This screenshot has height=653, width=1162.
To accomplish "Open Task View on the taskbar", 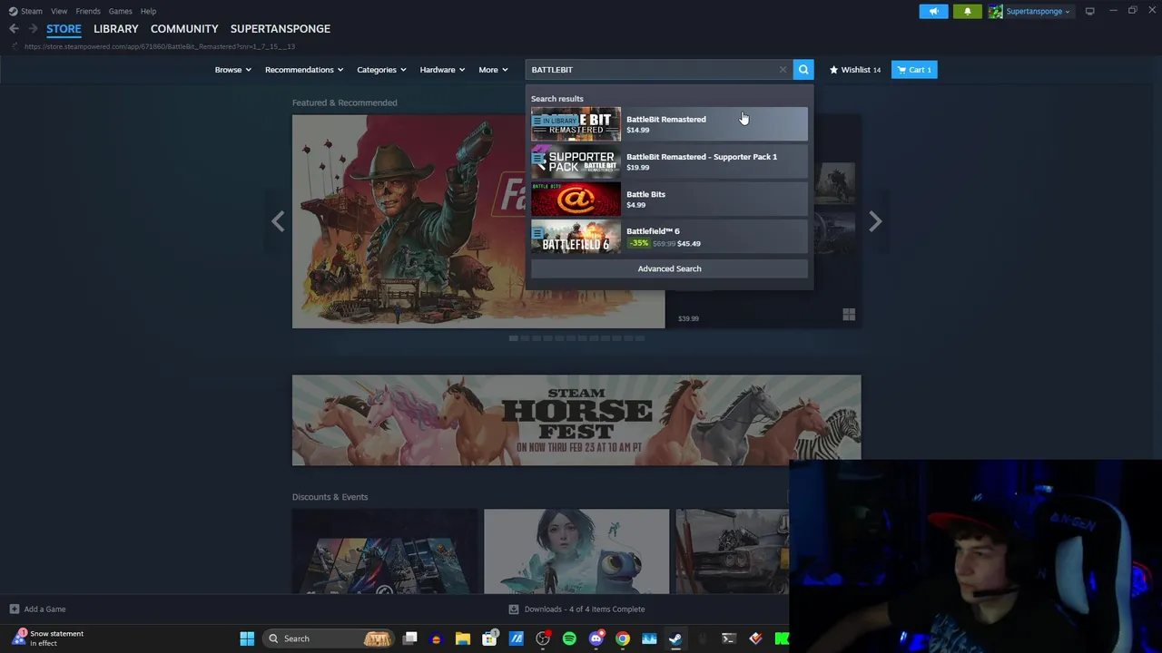I will [x=410, y=638].
